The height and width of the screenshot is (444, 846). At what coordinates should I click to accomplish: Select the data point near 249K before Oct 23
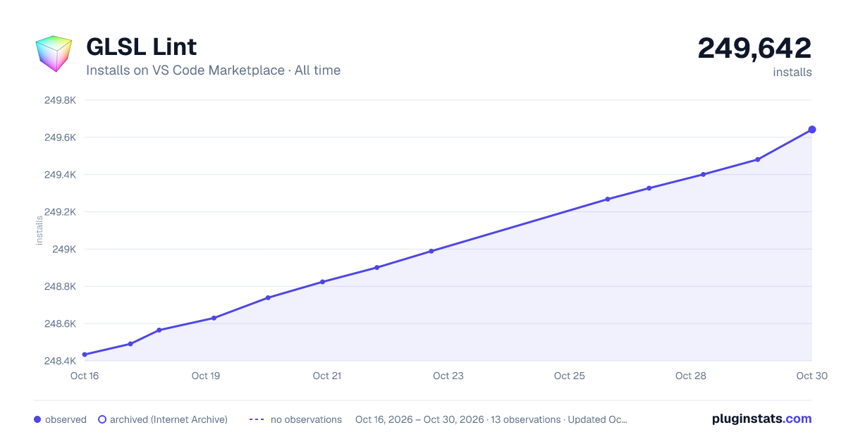(x=431, y=251)
